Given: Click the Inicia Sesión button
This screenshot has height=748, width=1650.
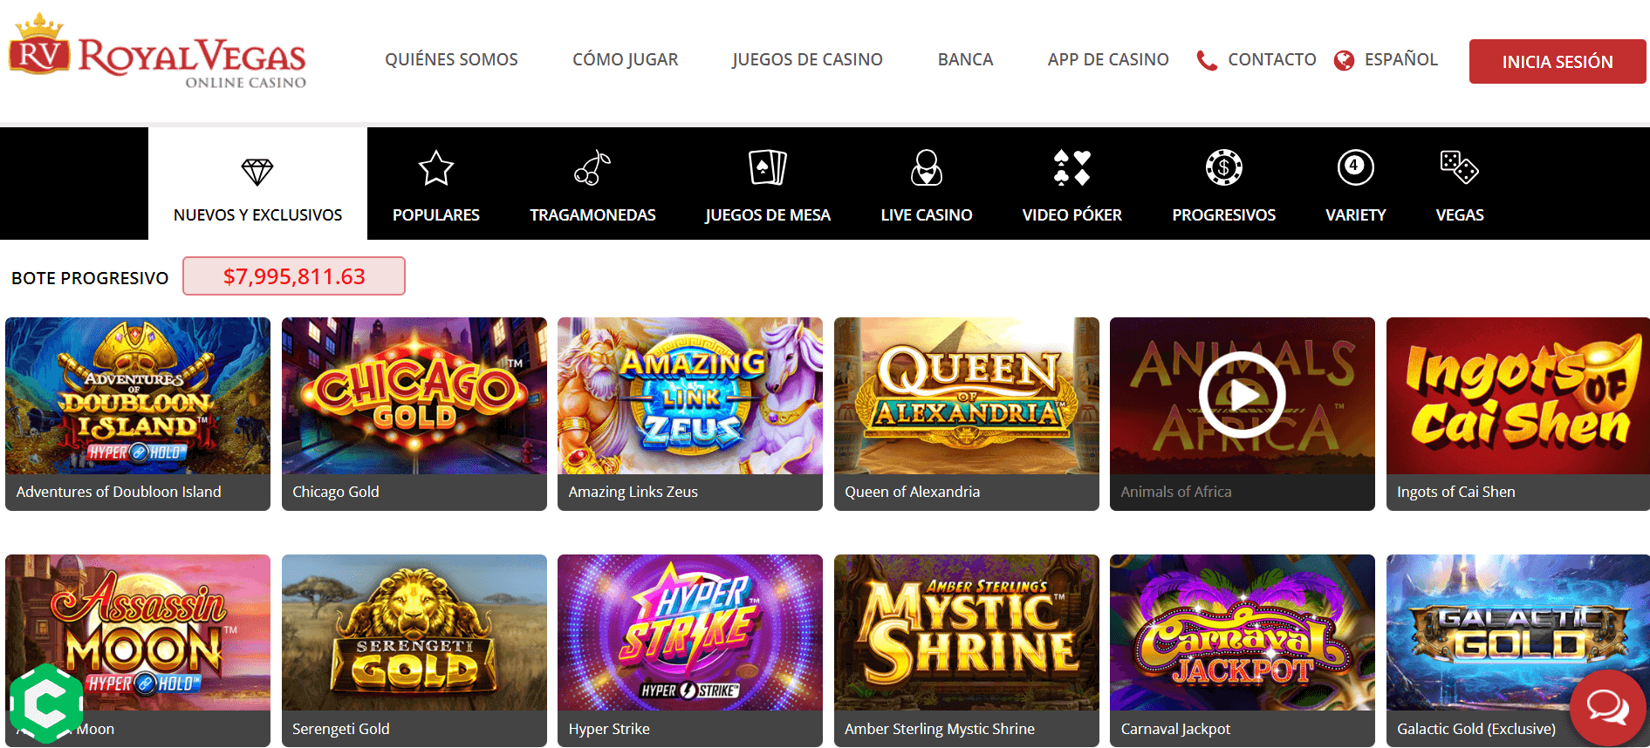Looking at the screenshot, I should (x=1558, y=61).
